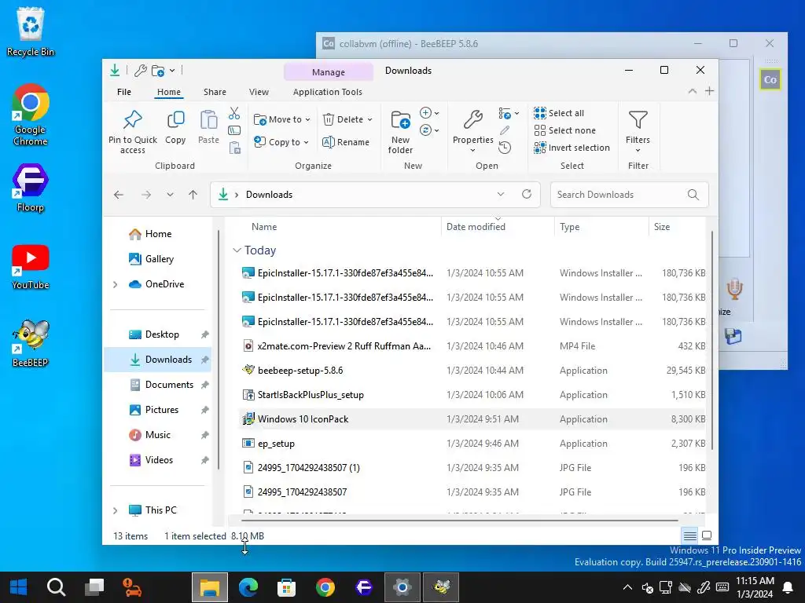The width and height of the screenshot is (805, 603).
Task: Open Floorp desktop shortcut
Action: point(31,188)
